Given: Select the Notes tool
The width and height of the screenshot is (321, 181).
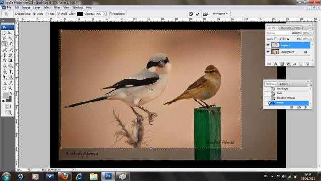Looking at the screenshot, I should (5, 83).
